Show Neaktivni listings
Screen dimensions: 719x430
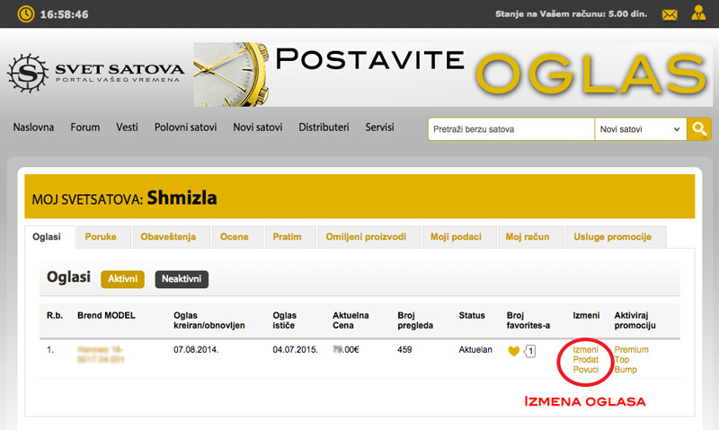click(182, 279)
